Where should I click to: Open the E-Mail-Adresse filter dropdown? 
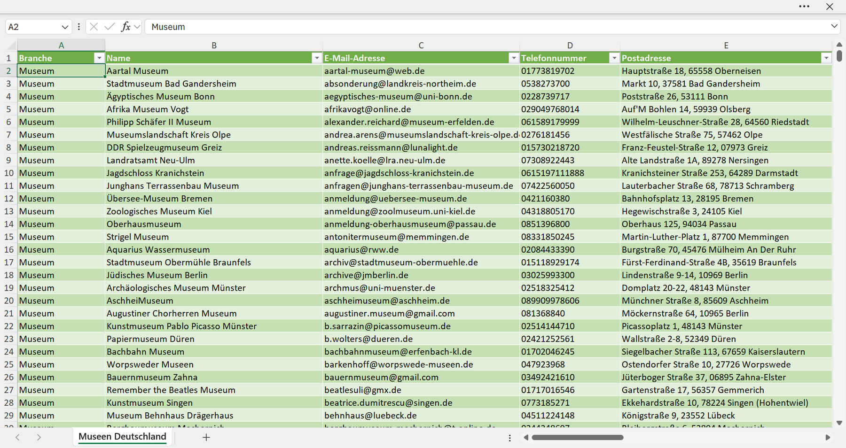pos(514,58)
